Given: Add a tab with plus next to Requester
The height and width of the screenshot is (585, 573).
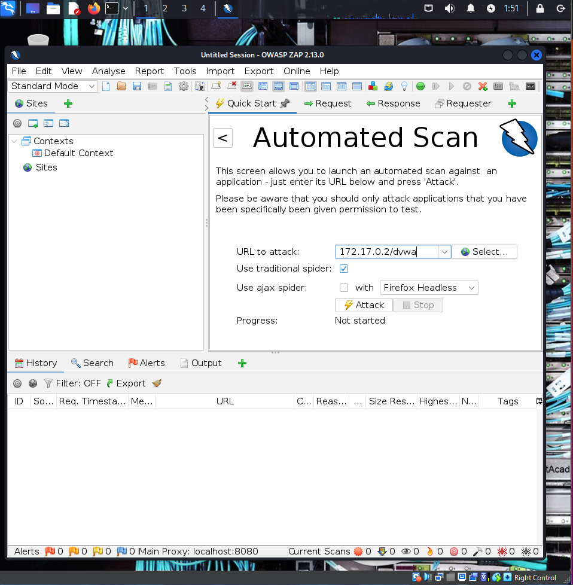Looking at the screenshot, I should (x=512, y=103).
